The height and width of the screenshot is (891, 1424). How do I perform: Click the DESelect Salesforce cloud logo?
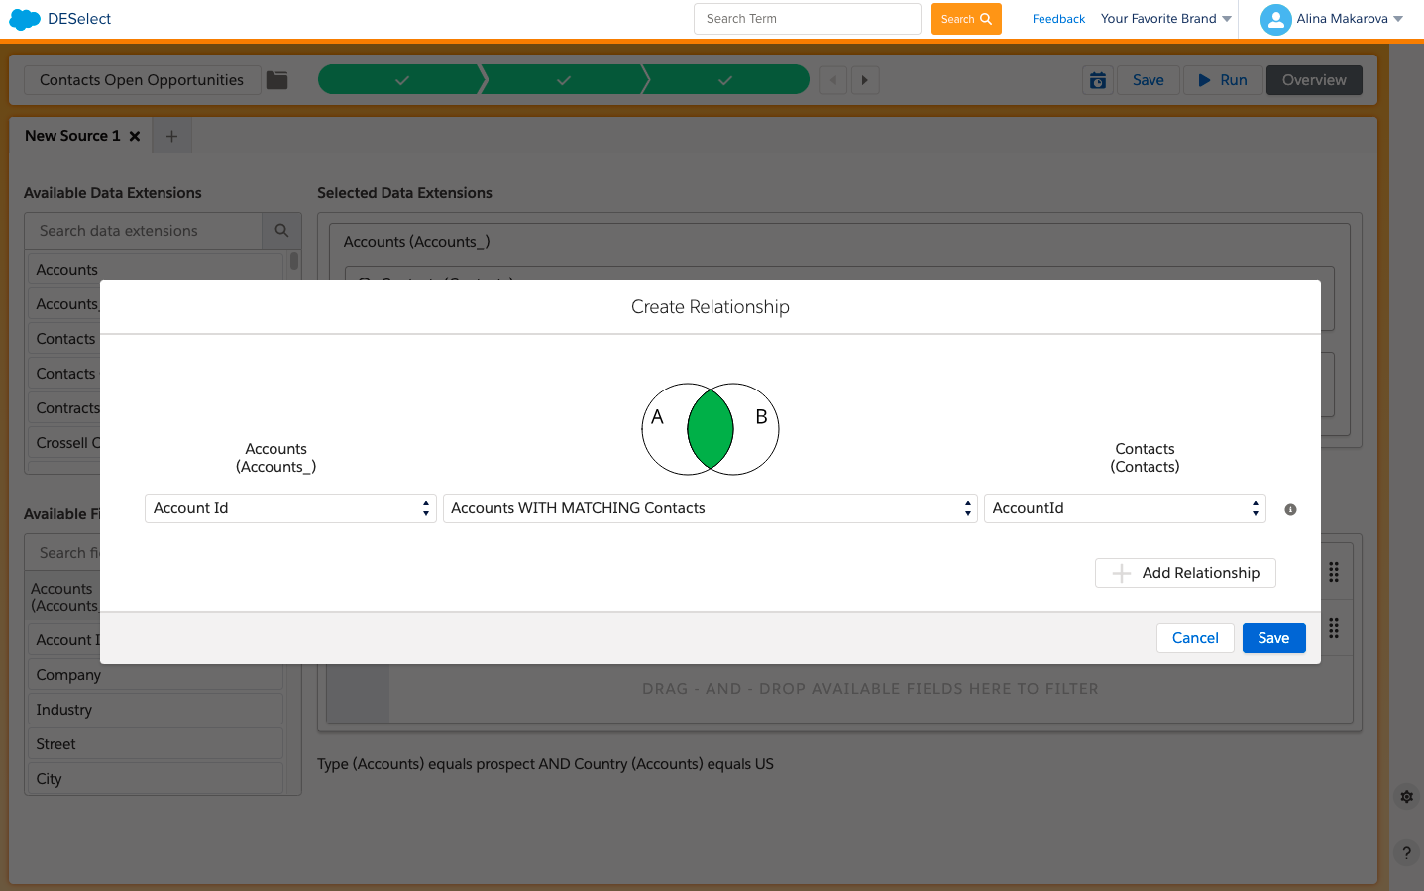[x=25, y=19]
